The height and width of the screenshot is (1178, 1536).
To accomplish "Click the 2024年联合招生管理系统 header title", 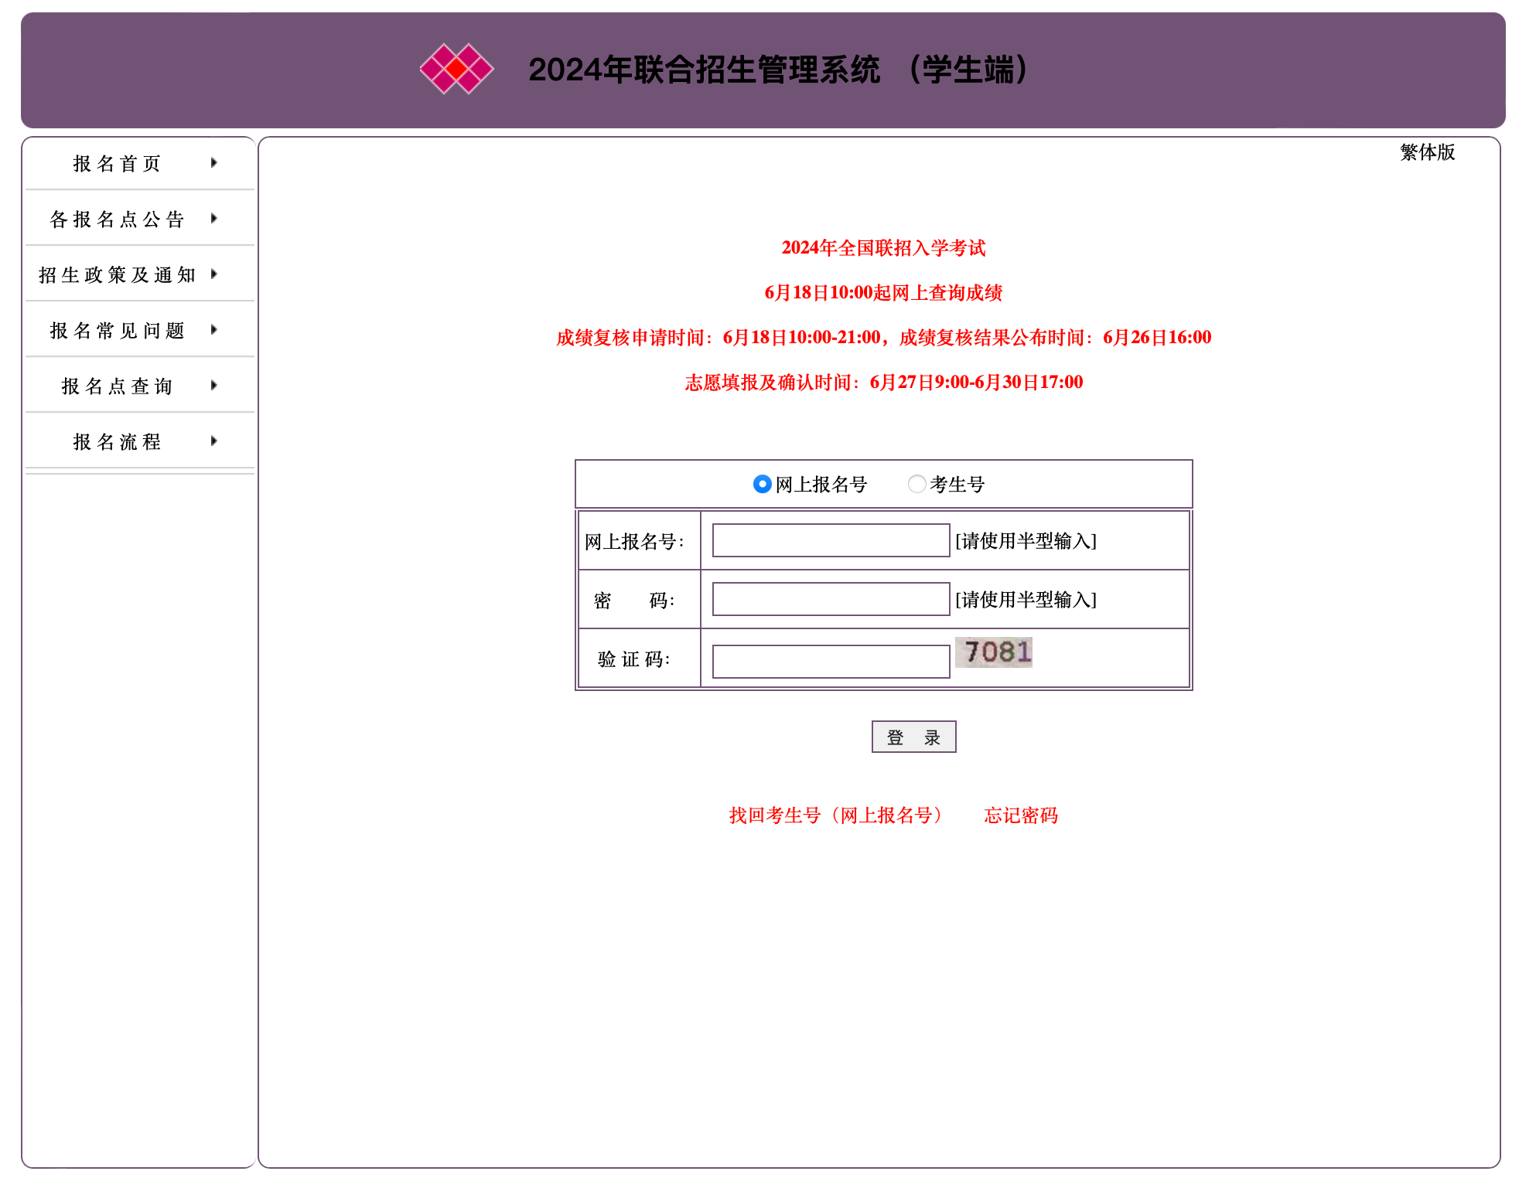I will click(x=780, y=70).
